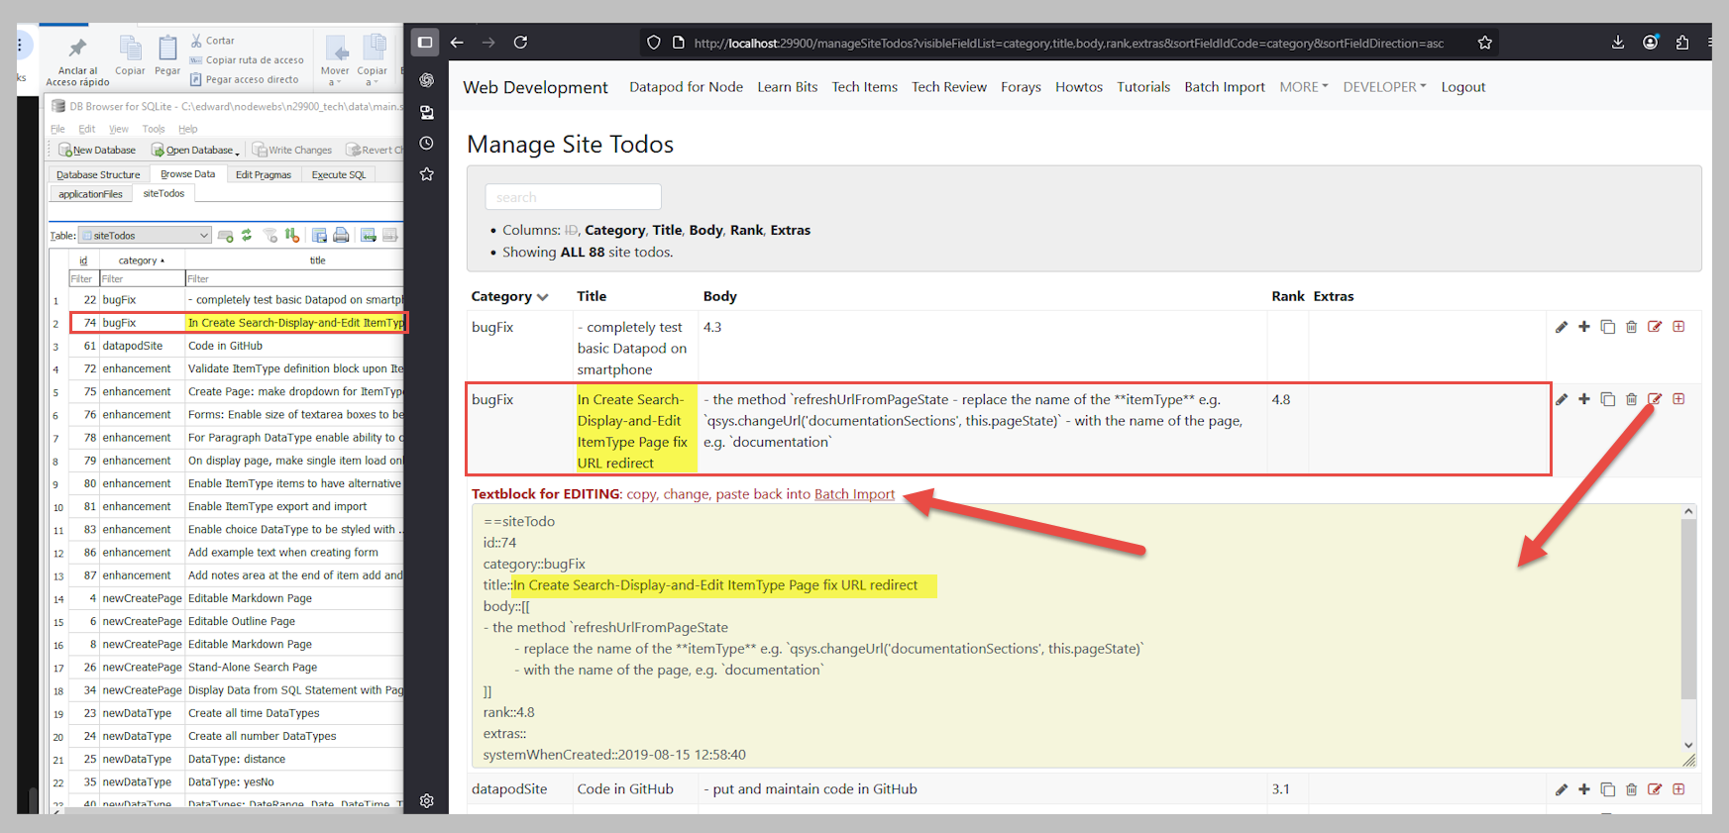Click the trash icon in the first bugFix row
Image resolution: width=1729 pixels, height=833 pixels.
pyautogui.click(x=1631, y=328)
